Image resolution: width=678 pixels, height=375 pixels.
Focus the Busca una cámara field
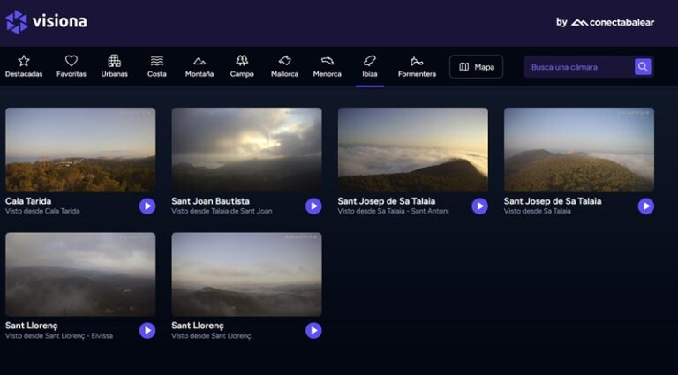coord(578,67)
